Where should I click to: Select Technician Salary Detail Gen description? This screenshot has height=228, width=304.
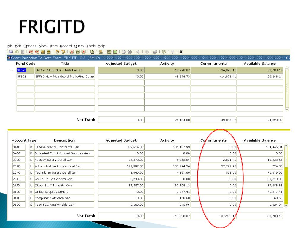(64, 172)
